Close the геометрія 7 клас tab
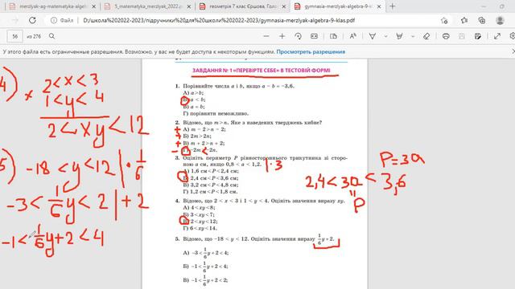This screenshot has width=515, height=289. pos(284,6)
